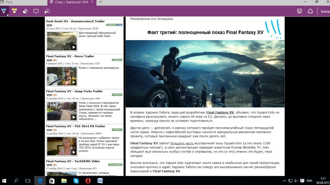Viewport: 330px width, 185px height.
Task: Open File Explorer from taskbar
Action: pos(64,181)
